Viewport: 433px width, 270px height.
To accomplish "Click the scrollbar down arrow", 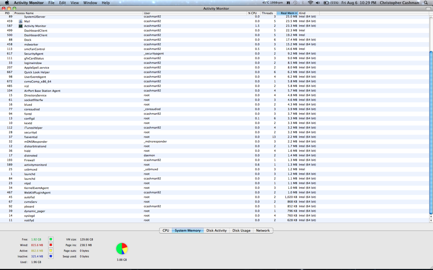I will point(431,220).
